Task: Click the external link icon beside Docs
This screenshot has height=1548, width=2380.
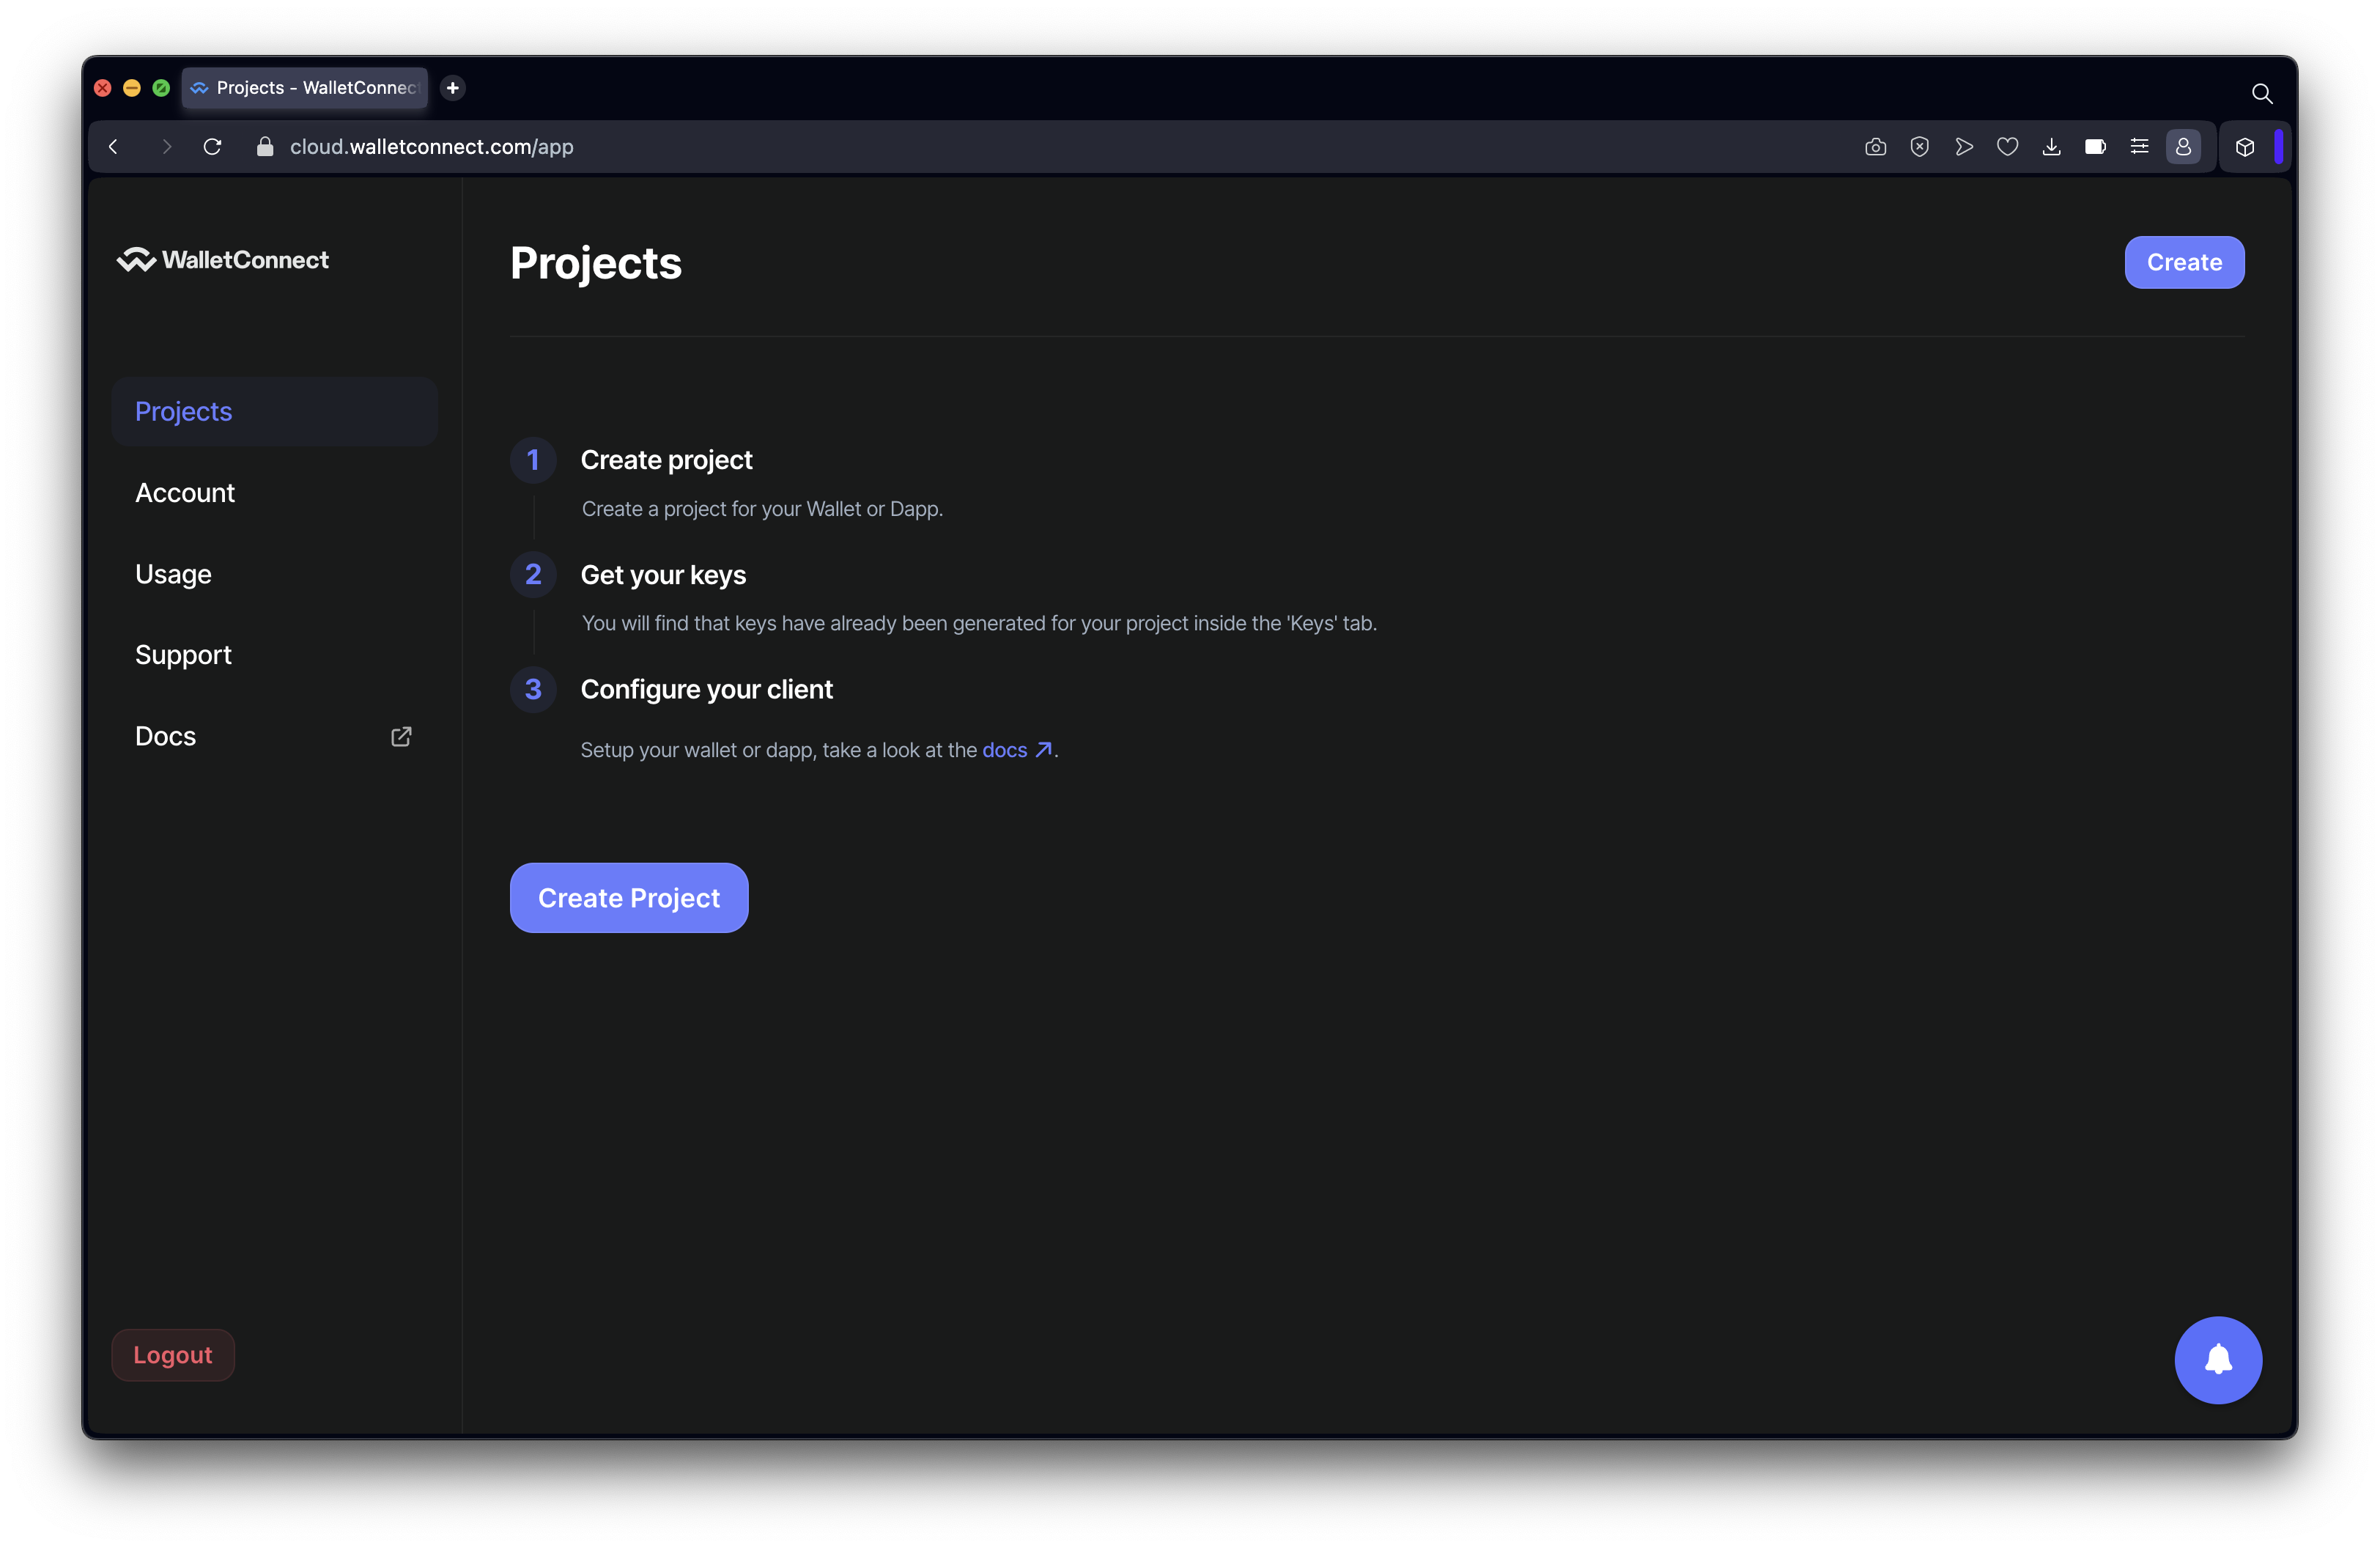Action: coord(401,737)
